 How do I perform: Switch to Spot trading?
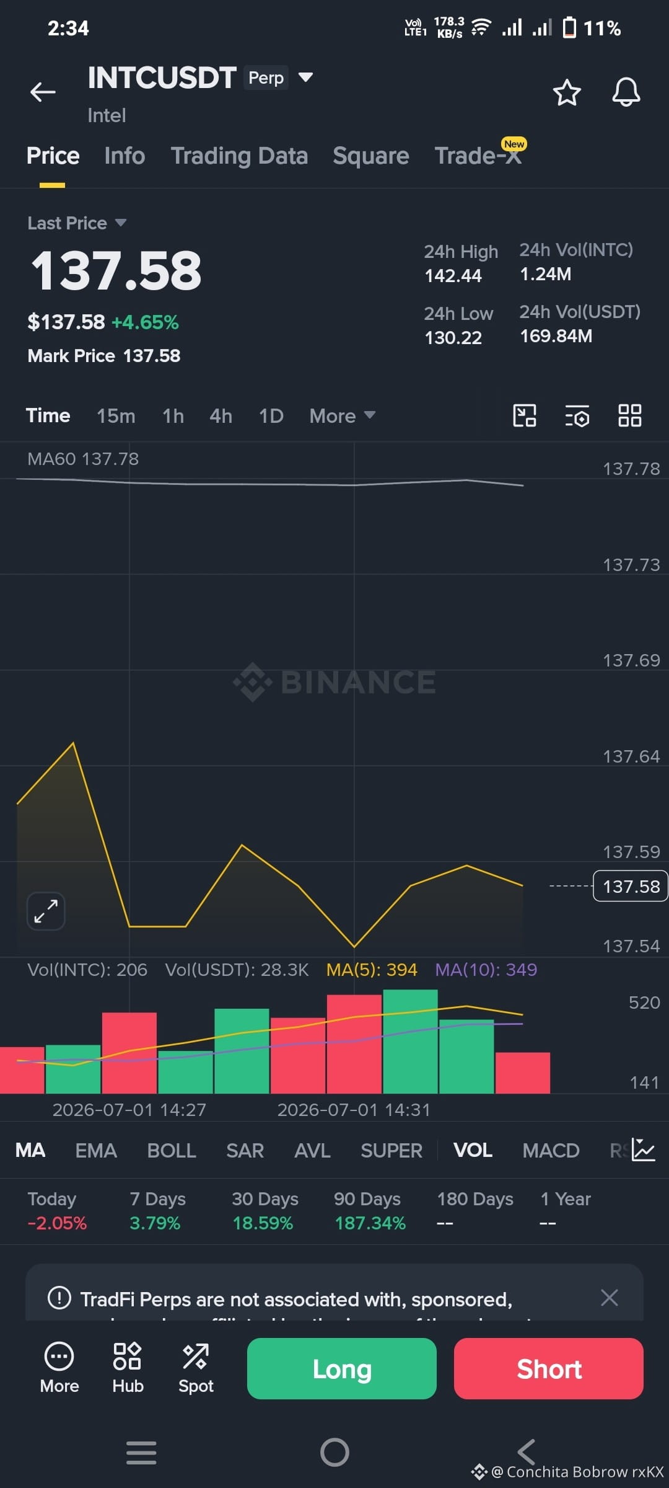pos(196,1368)
